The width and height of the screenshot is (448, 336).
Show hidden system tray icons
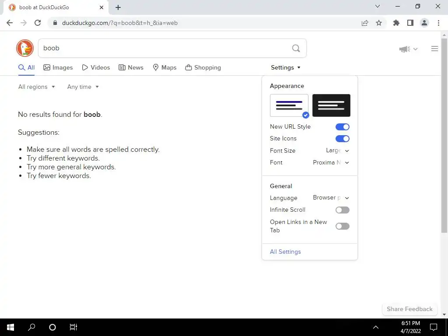(x=376, y=327)
